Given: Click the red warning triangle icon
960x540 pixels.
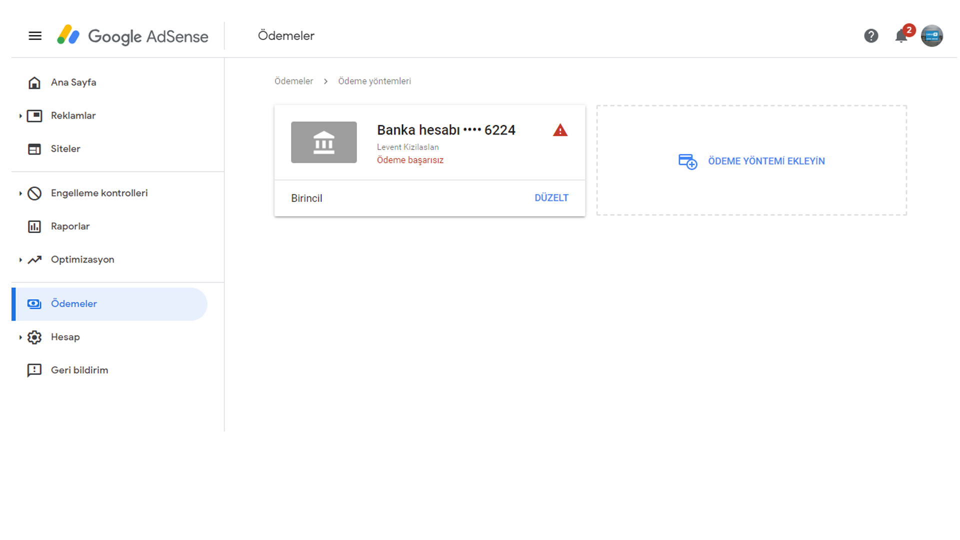Looking at the screenshot, I should (x=560, y=130).
